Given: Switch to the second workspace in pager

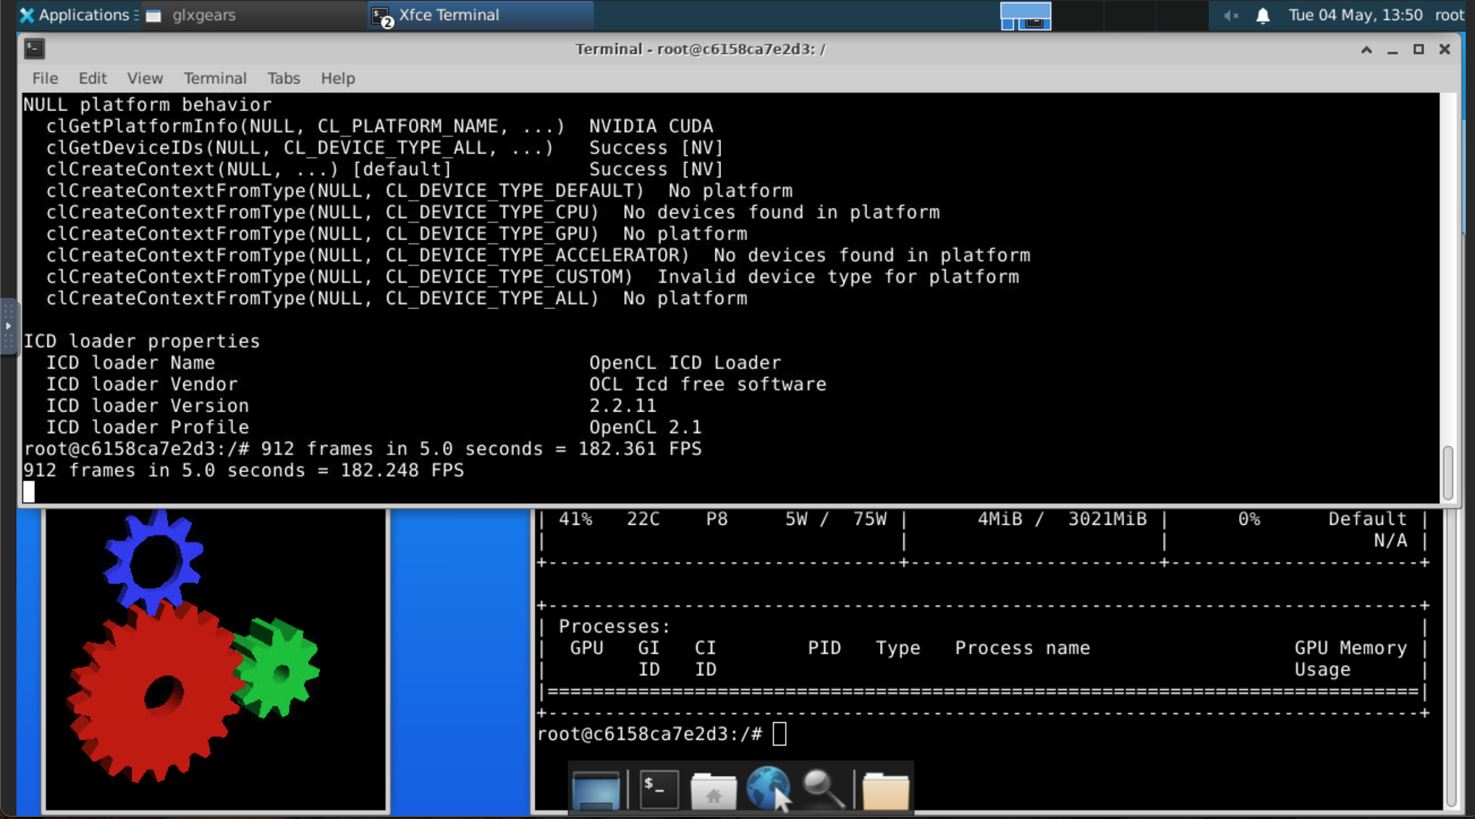Looking at the screenshot, I should (1077, 15).
